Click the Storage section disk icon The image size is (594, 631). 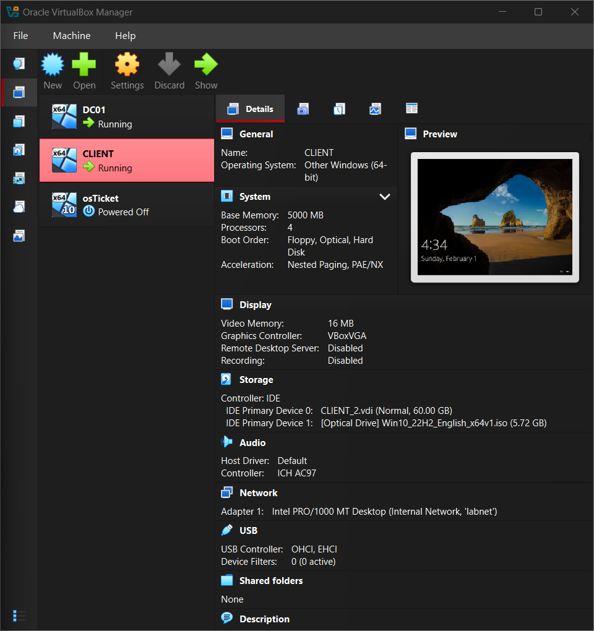(x=226, y=379)
